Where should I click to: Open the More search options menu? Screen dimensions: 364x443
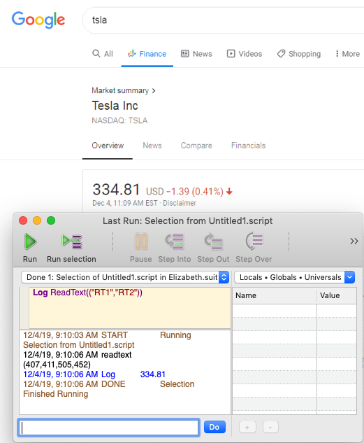point(347,54)
